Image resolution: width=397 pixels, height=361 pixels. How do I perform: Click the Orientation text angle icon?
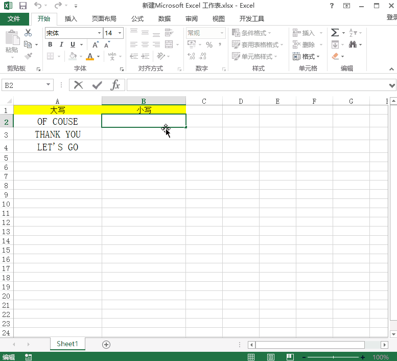[161, 56]
